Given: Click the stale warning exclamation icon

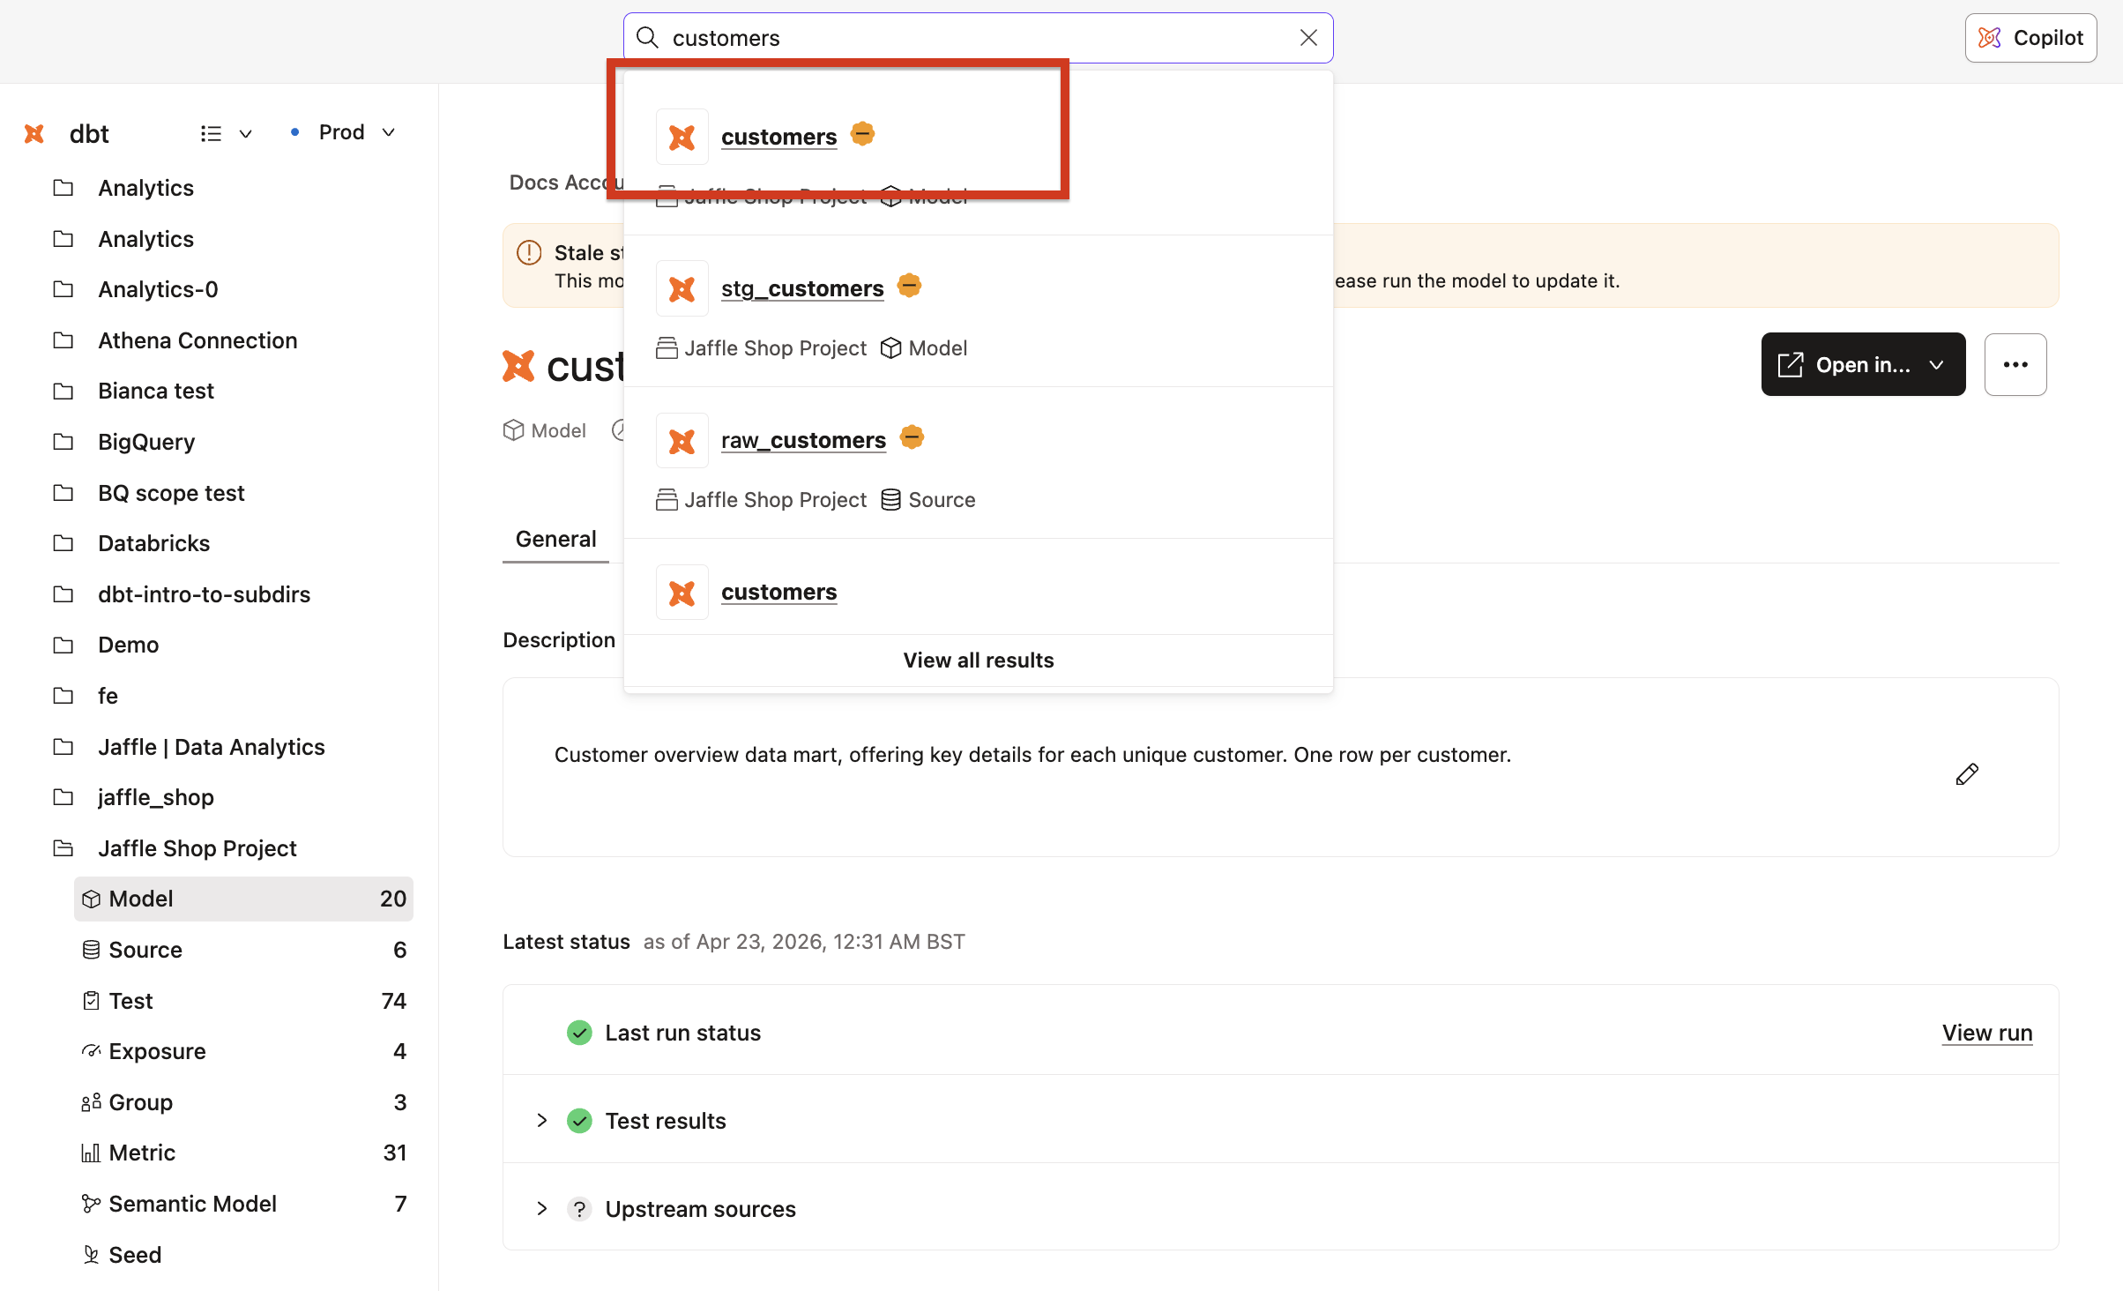Looking at the screenshot, I should point(529,253).
